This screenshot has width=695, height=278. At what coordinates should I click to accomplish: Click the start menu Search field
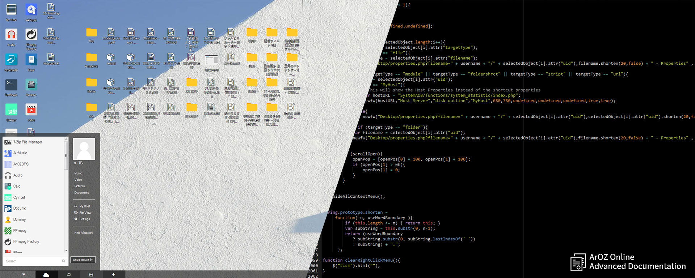pos(33,261)
